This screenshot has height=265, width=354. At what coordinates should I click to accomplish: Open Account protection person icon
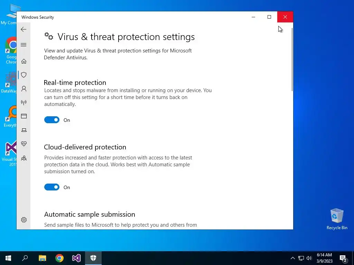pyautogui.click(x=24, y=89)
